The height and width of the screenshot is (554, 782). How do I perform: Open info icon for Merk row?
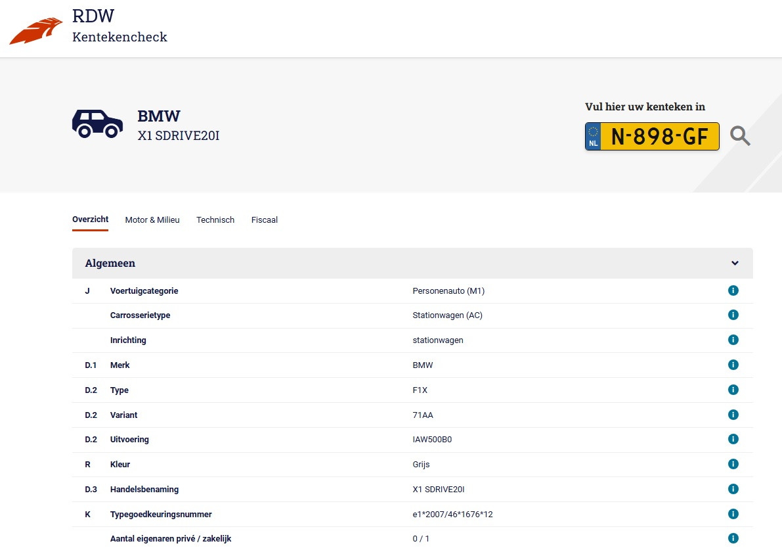pos(733,365)
